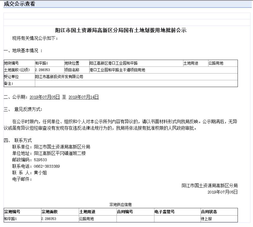
Task: Click the grantee 阳江市高新投资开发有限公司
Action: 59,77
